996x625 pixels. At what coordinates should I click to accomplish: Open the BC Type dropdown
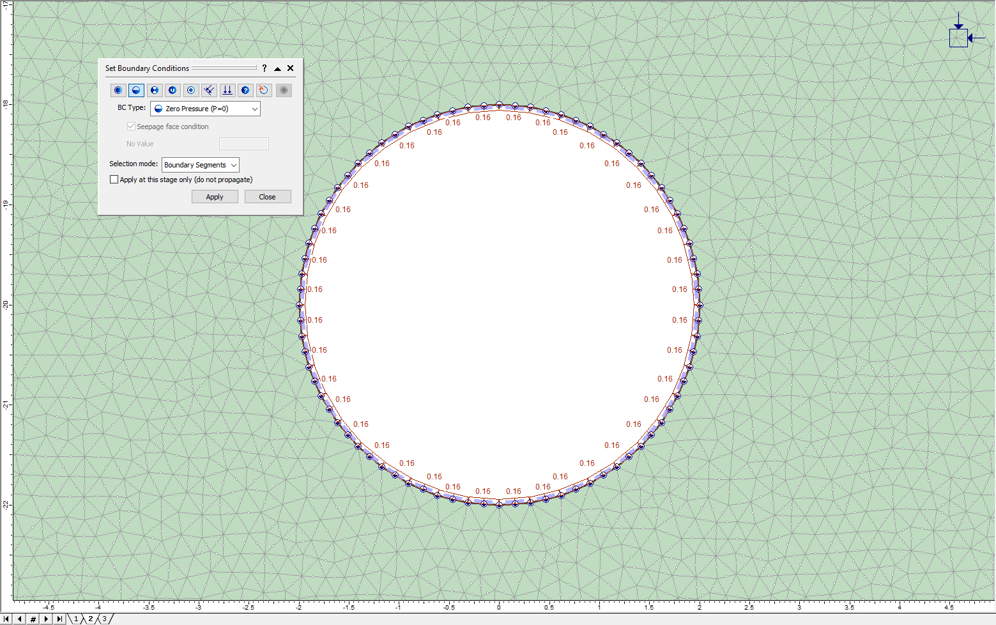coord(204,109)
